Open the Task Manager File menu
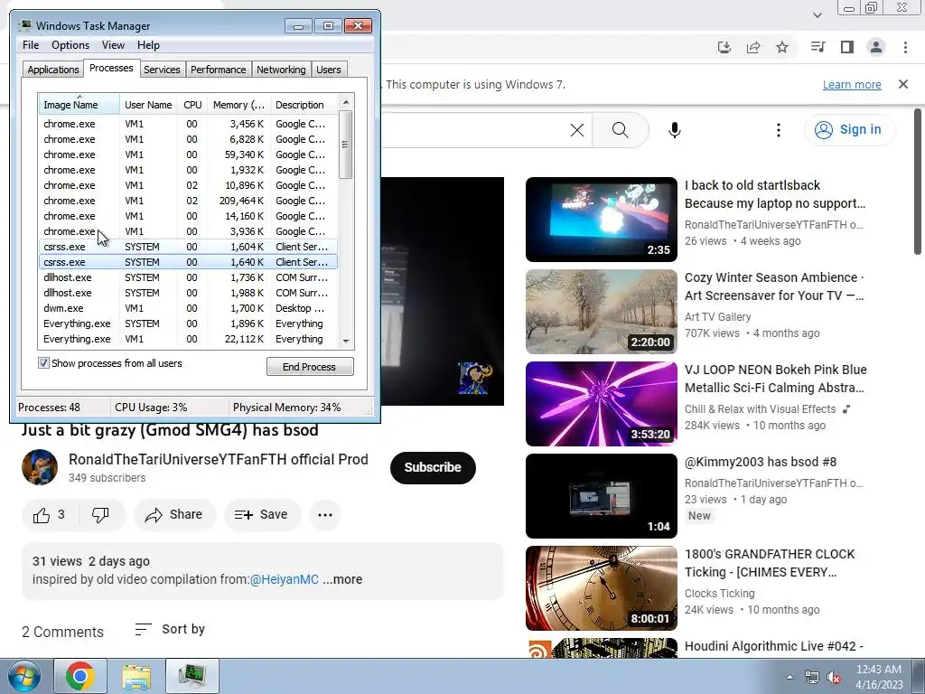The height and width of the screenshot is (694, 925). point(31,45)
